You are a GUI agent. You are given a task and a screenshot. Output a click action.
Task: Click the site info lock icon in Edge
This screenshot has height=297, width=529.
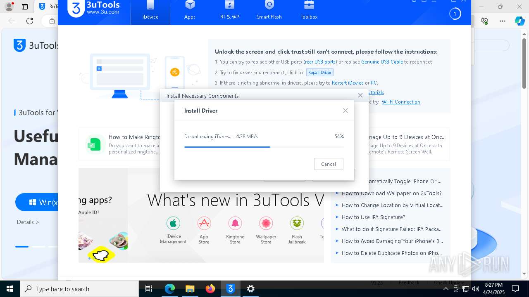coord(52,21)
